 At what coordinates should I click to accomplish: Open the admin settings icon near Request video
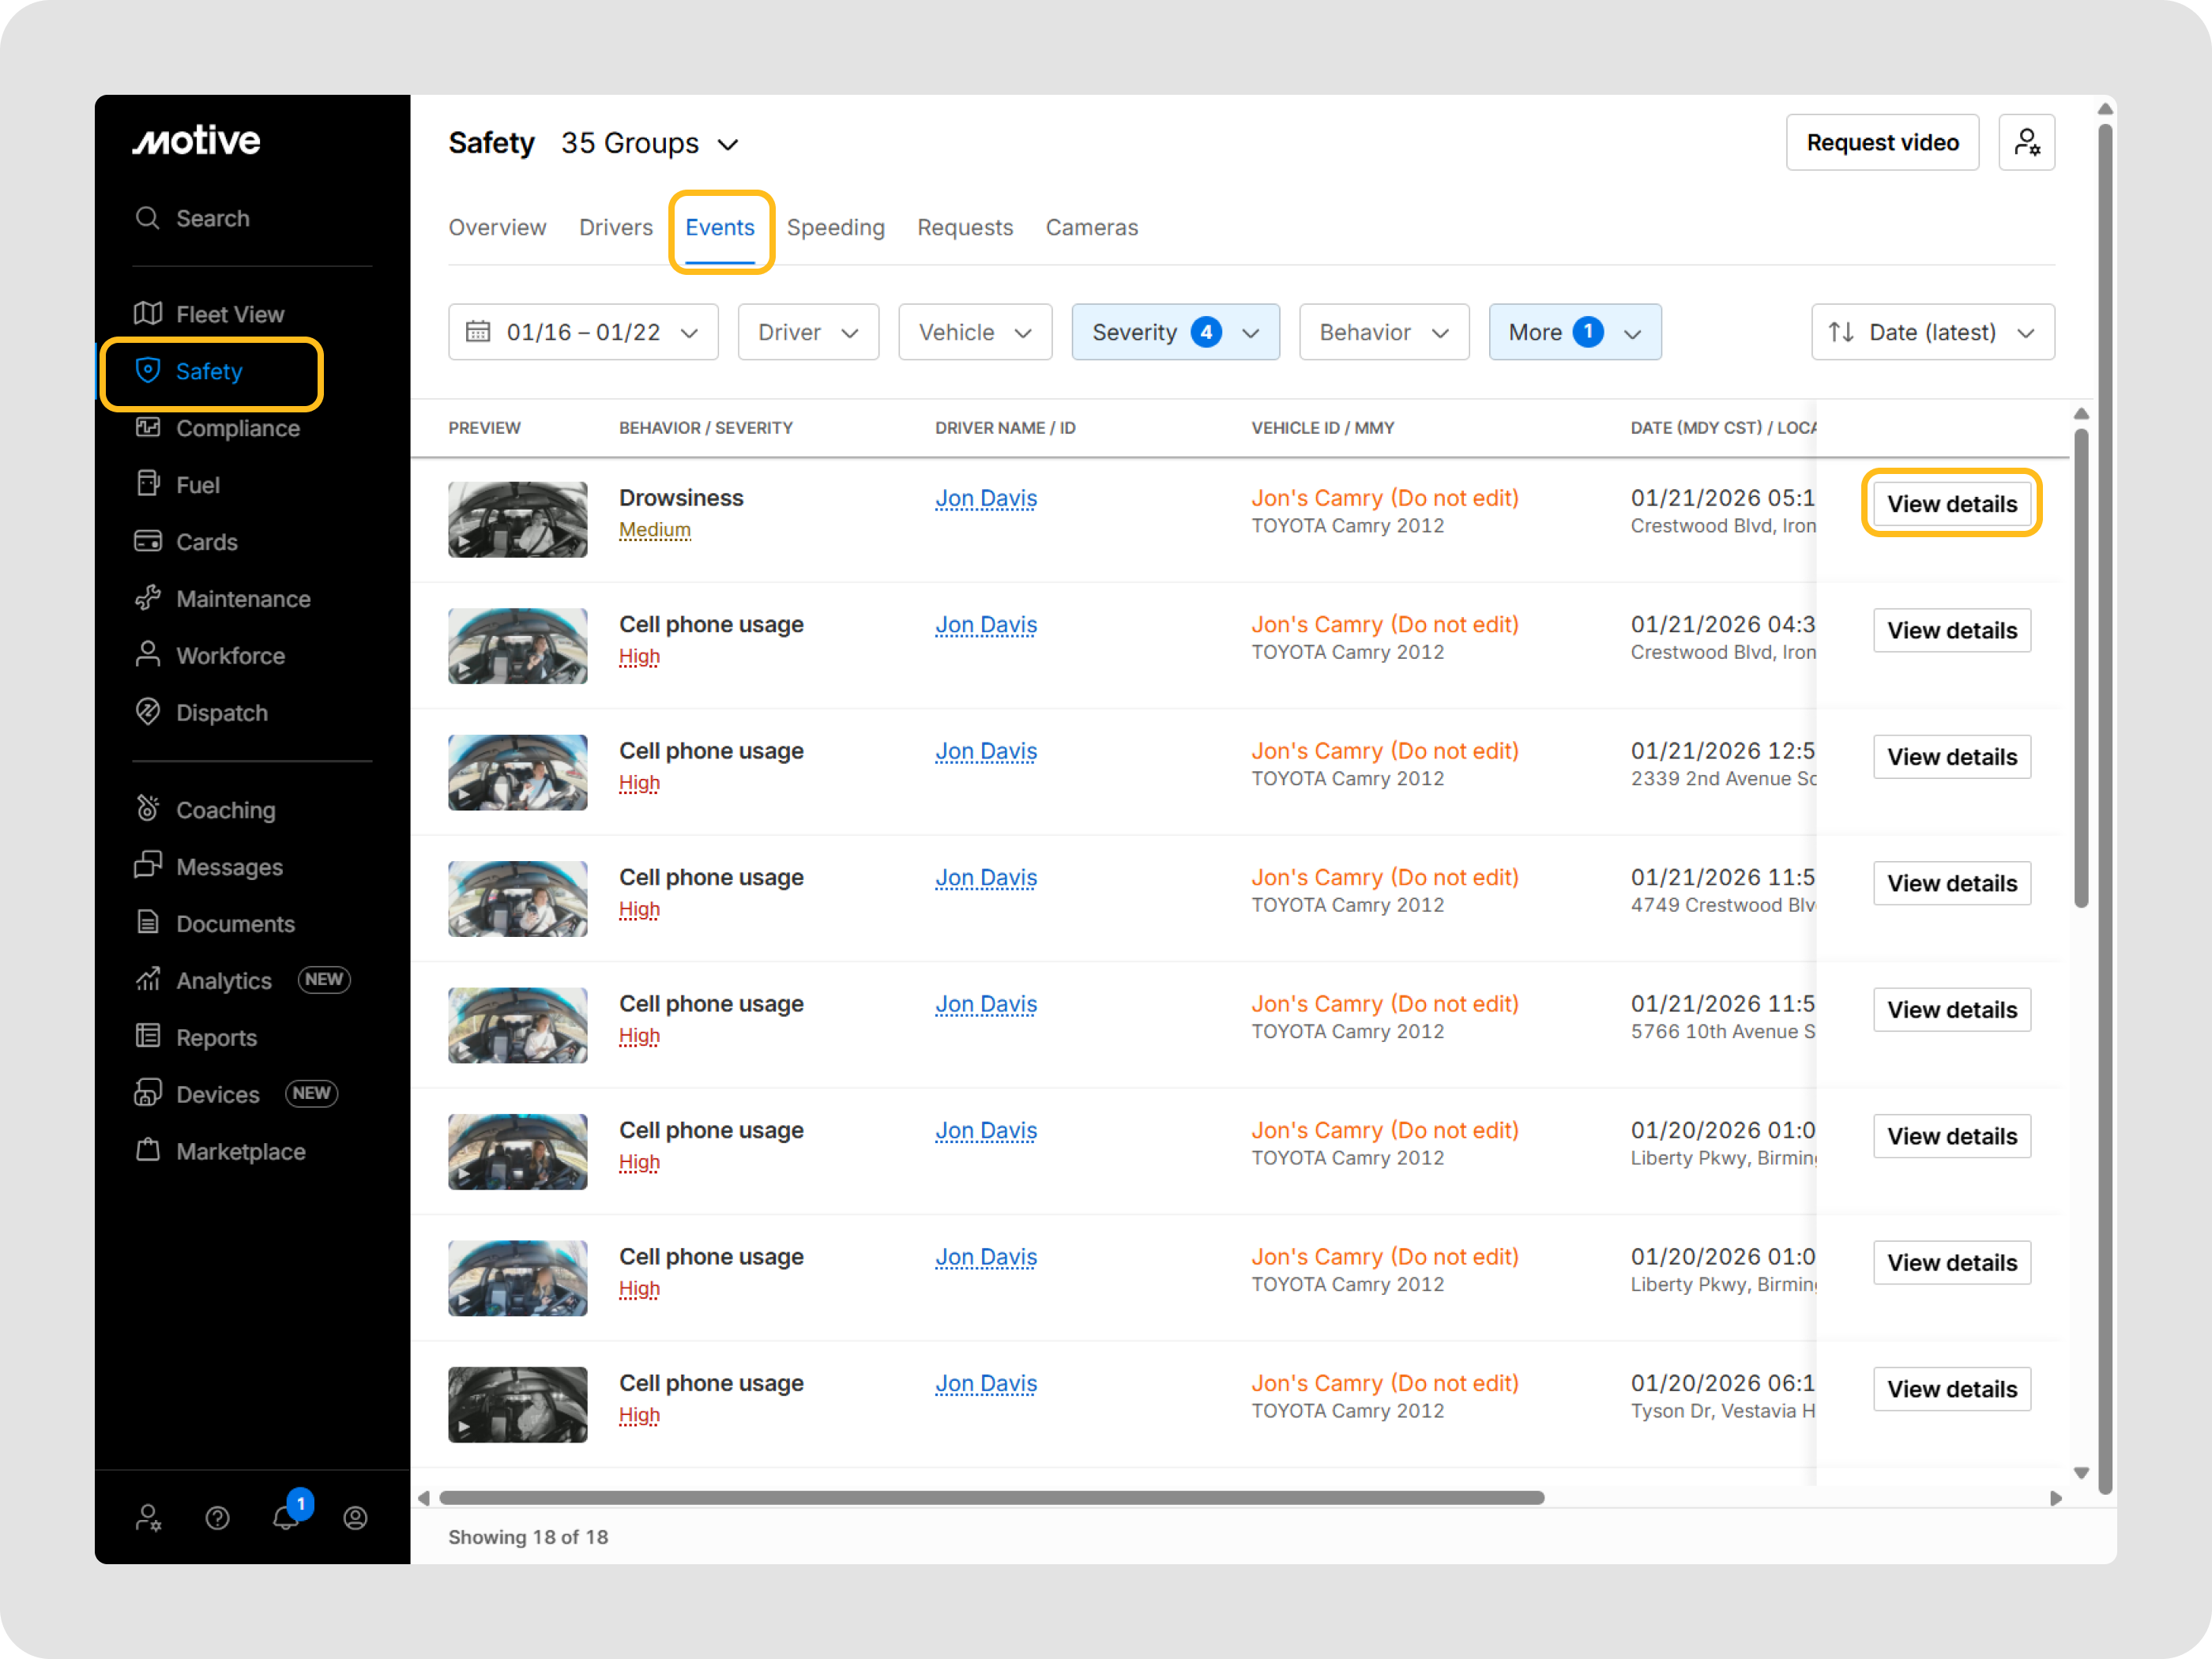point(2027,142)
